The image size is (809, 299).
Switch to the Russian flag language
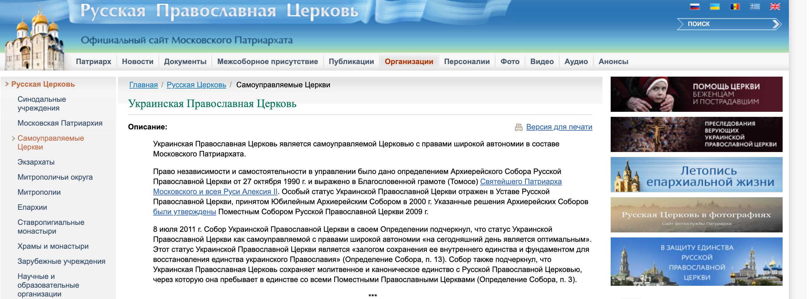[x=694, y=7]
